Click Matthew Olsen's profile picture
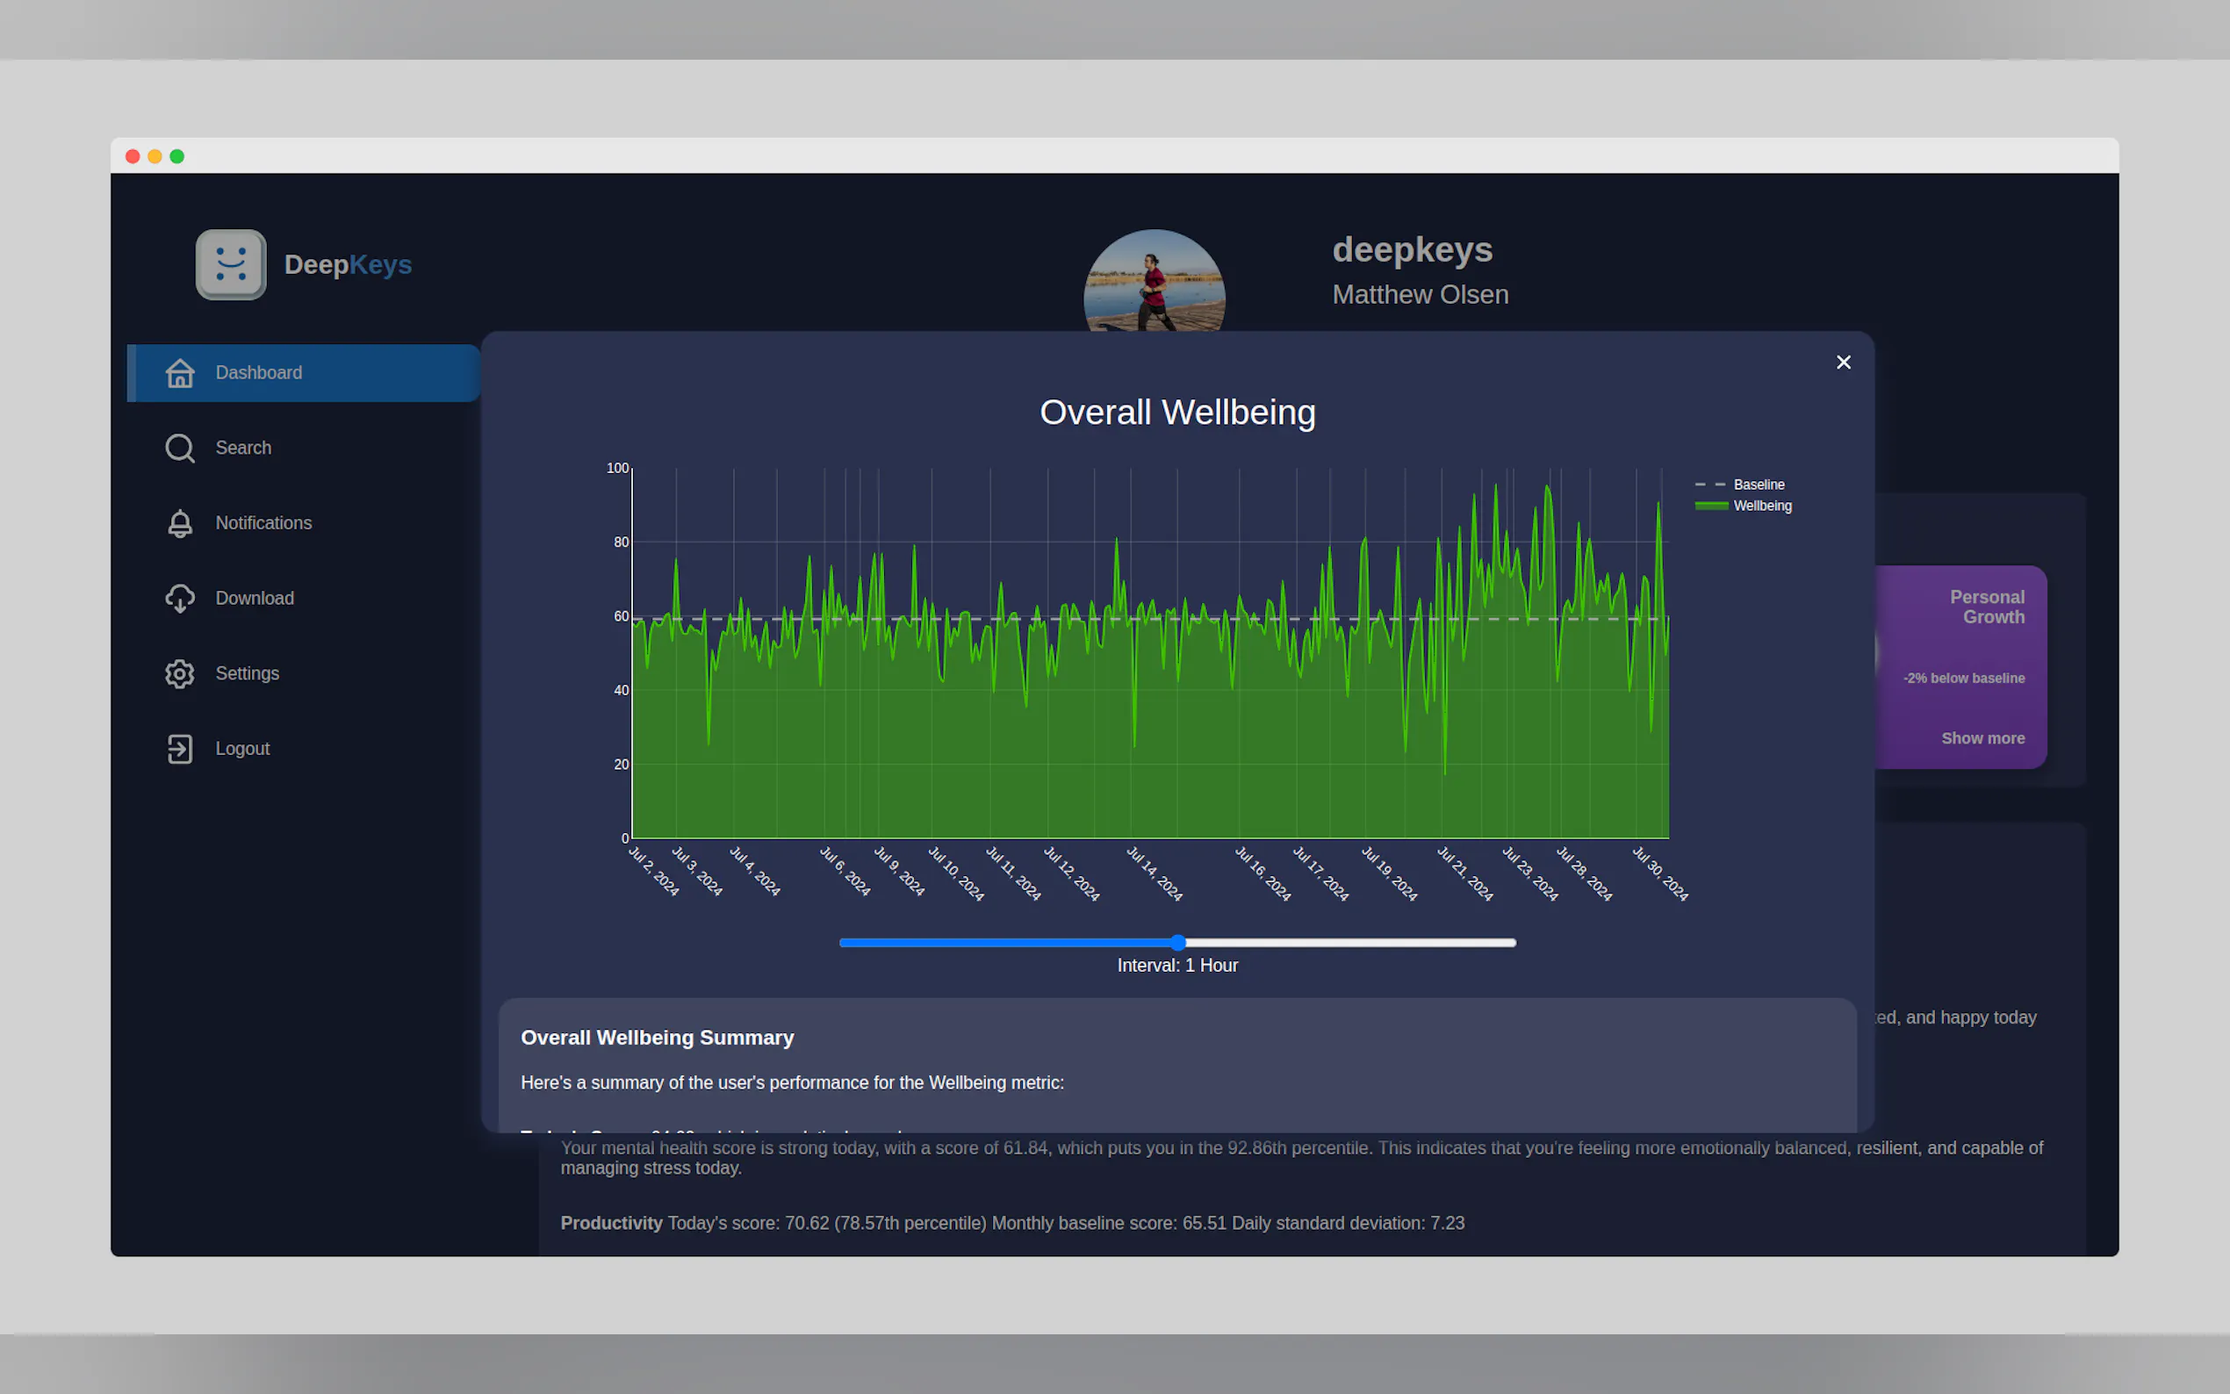Viewport: 2230px width, 1394px height. tap(1155, 281)
